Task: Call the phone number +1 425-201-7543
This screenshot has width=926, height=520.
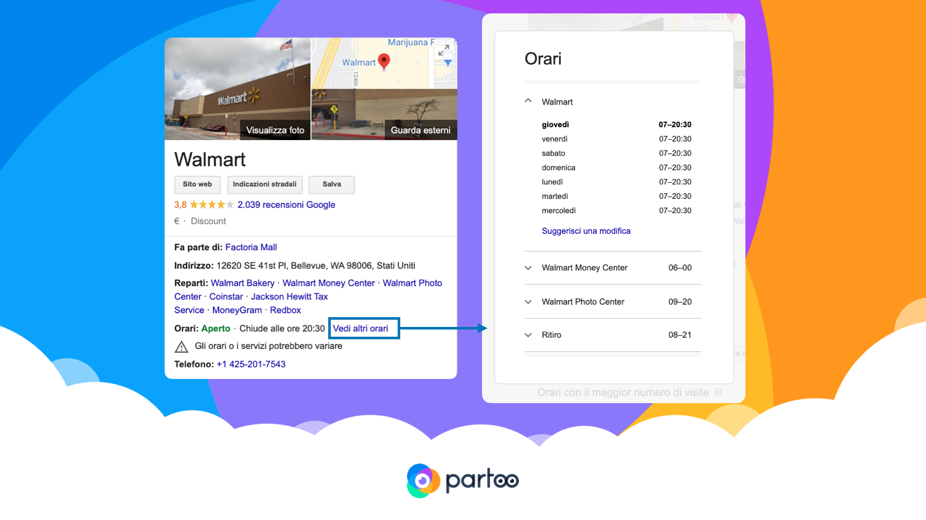Action: point(251,365)
